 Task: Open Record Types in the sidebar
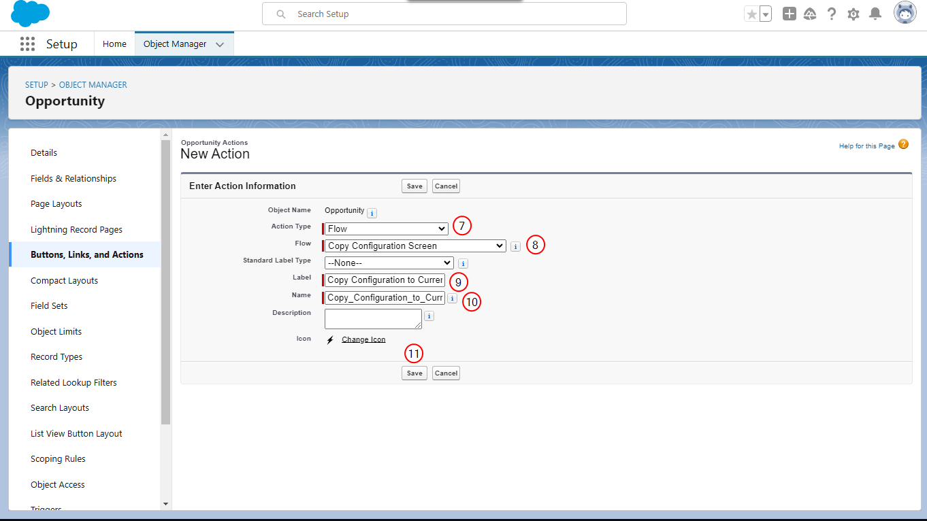[56, 357]
